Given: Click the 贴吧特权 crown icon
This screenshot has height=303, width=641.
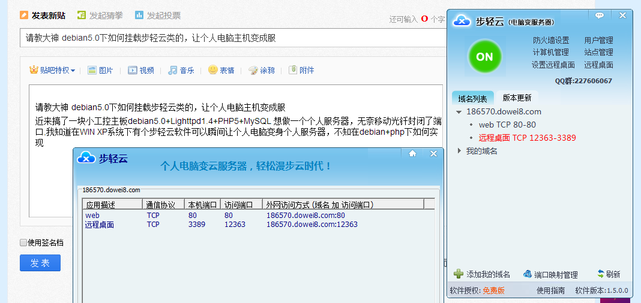Looking at the screenshot, I should [34, 69].
